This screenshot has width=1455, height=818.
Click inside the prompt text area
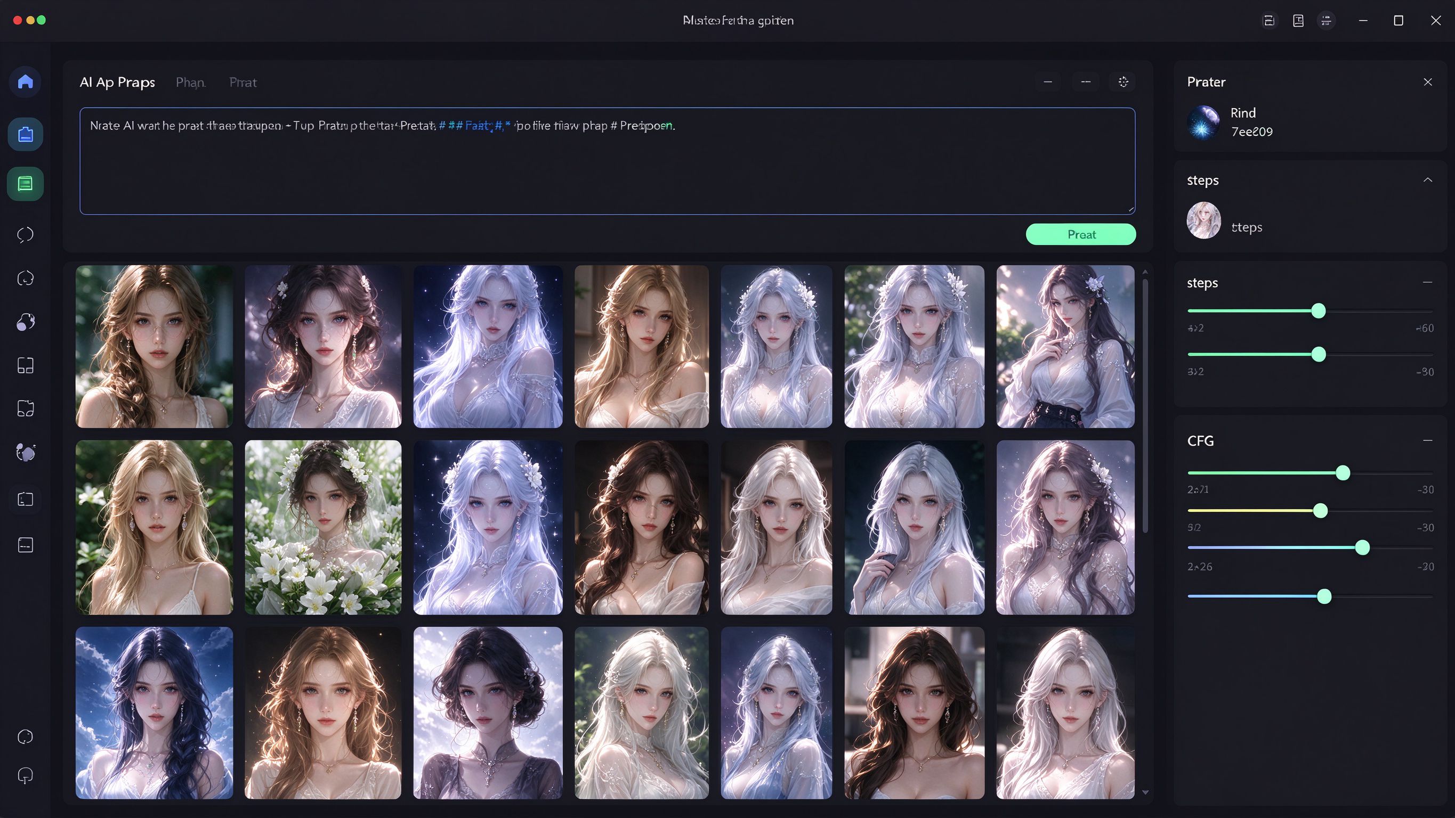point(607,161)
